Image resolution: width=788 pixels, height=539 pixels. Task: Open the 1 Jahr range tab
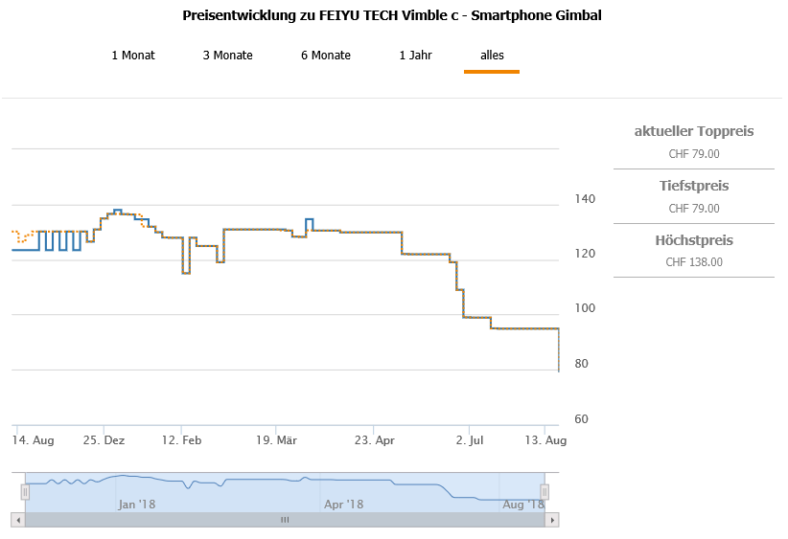[x=415, y=56]
